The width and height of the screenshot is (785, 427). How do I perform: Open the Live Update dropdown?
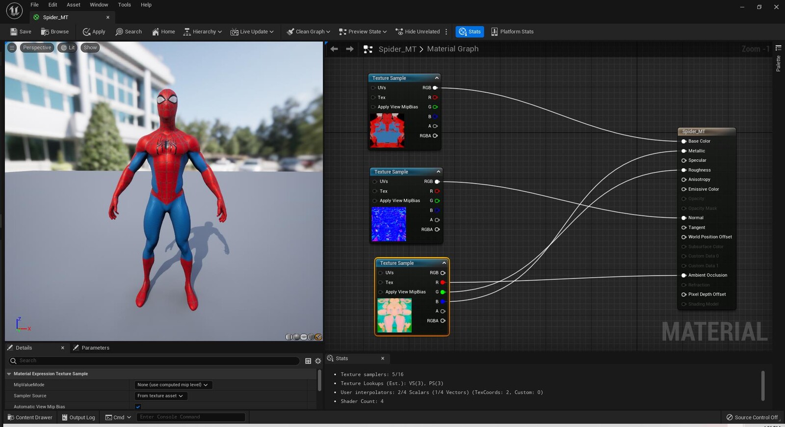[252, 31]
